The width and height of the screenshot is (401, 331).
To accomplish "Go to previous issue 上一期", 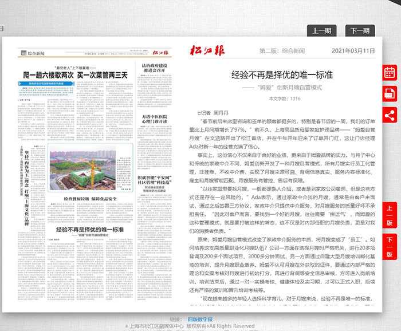I will [322, 31].
